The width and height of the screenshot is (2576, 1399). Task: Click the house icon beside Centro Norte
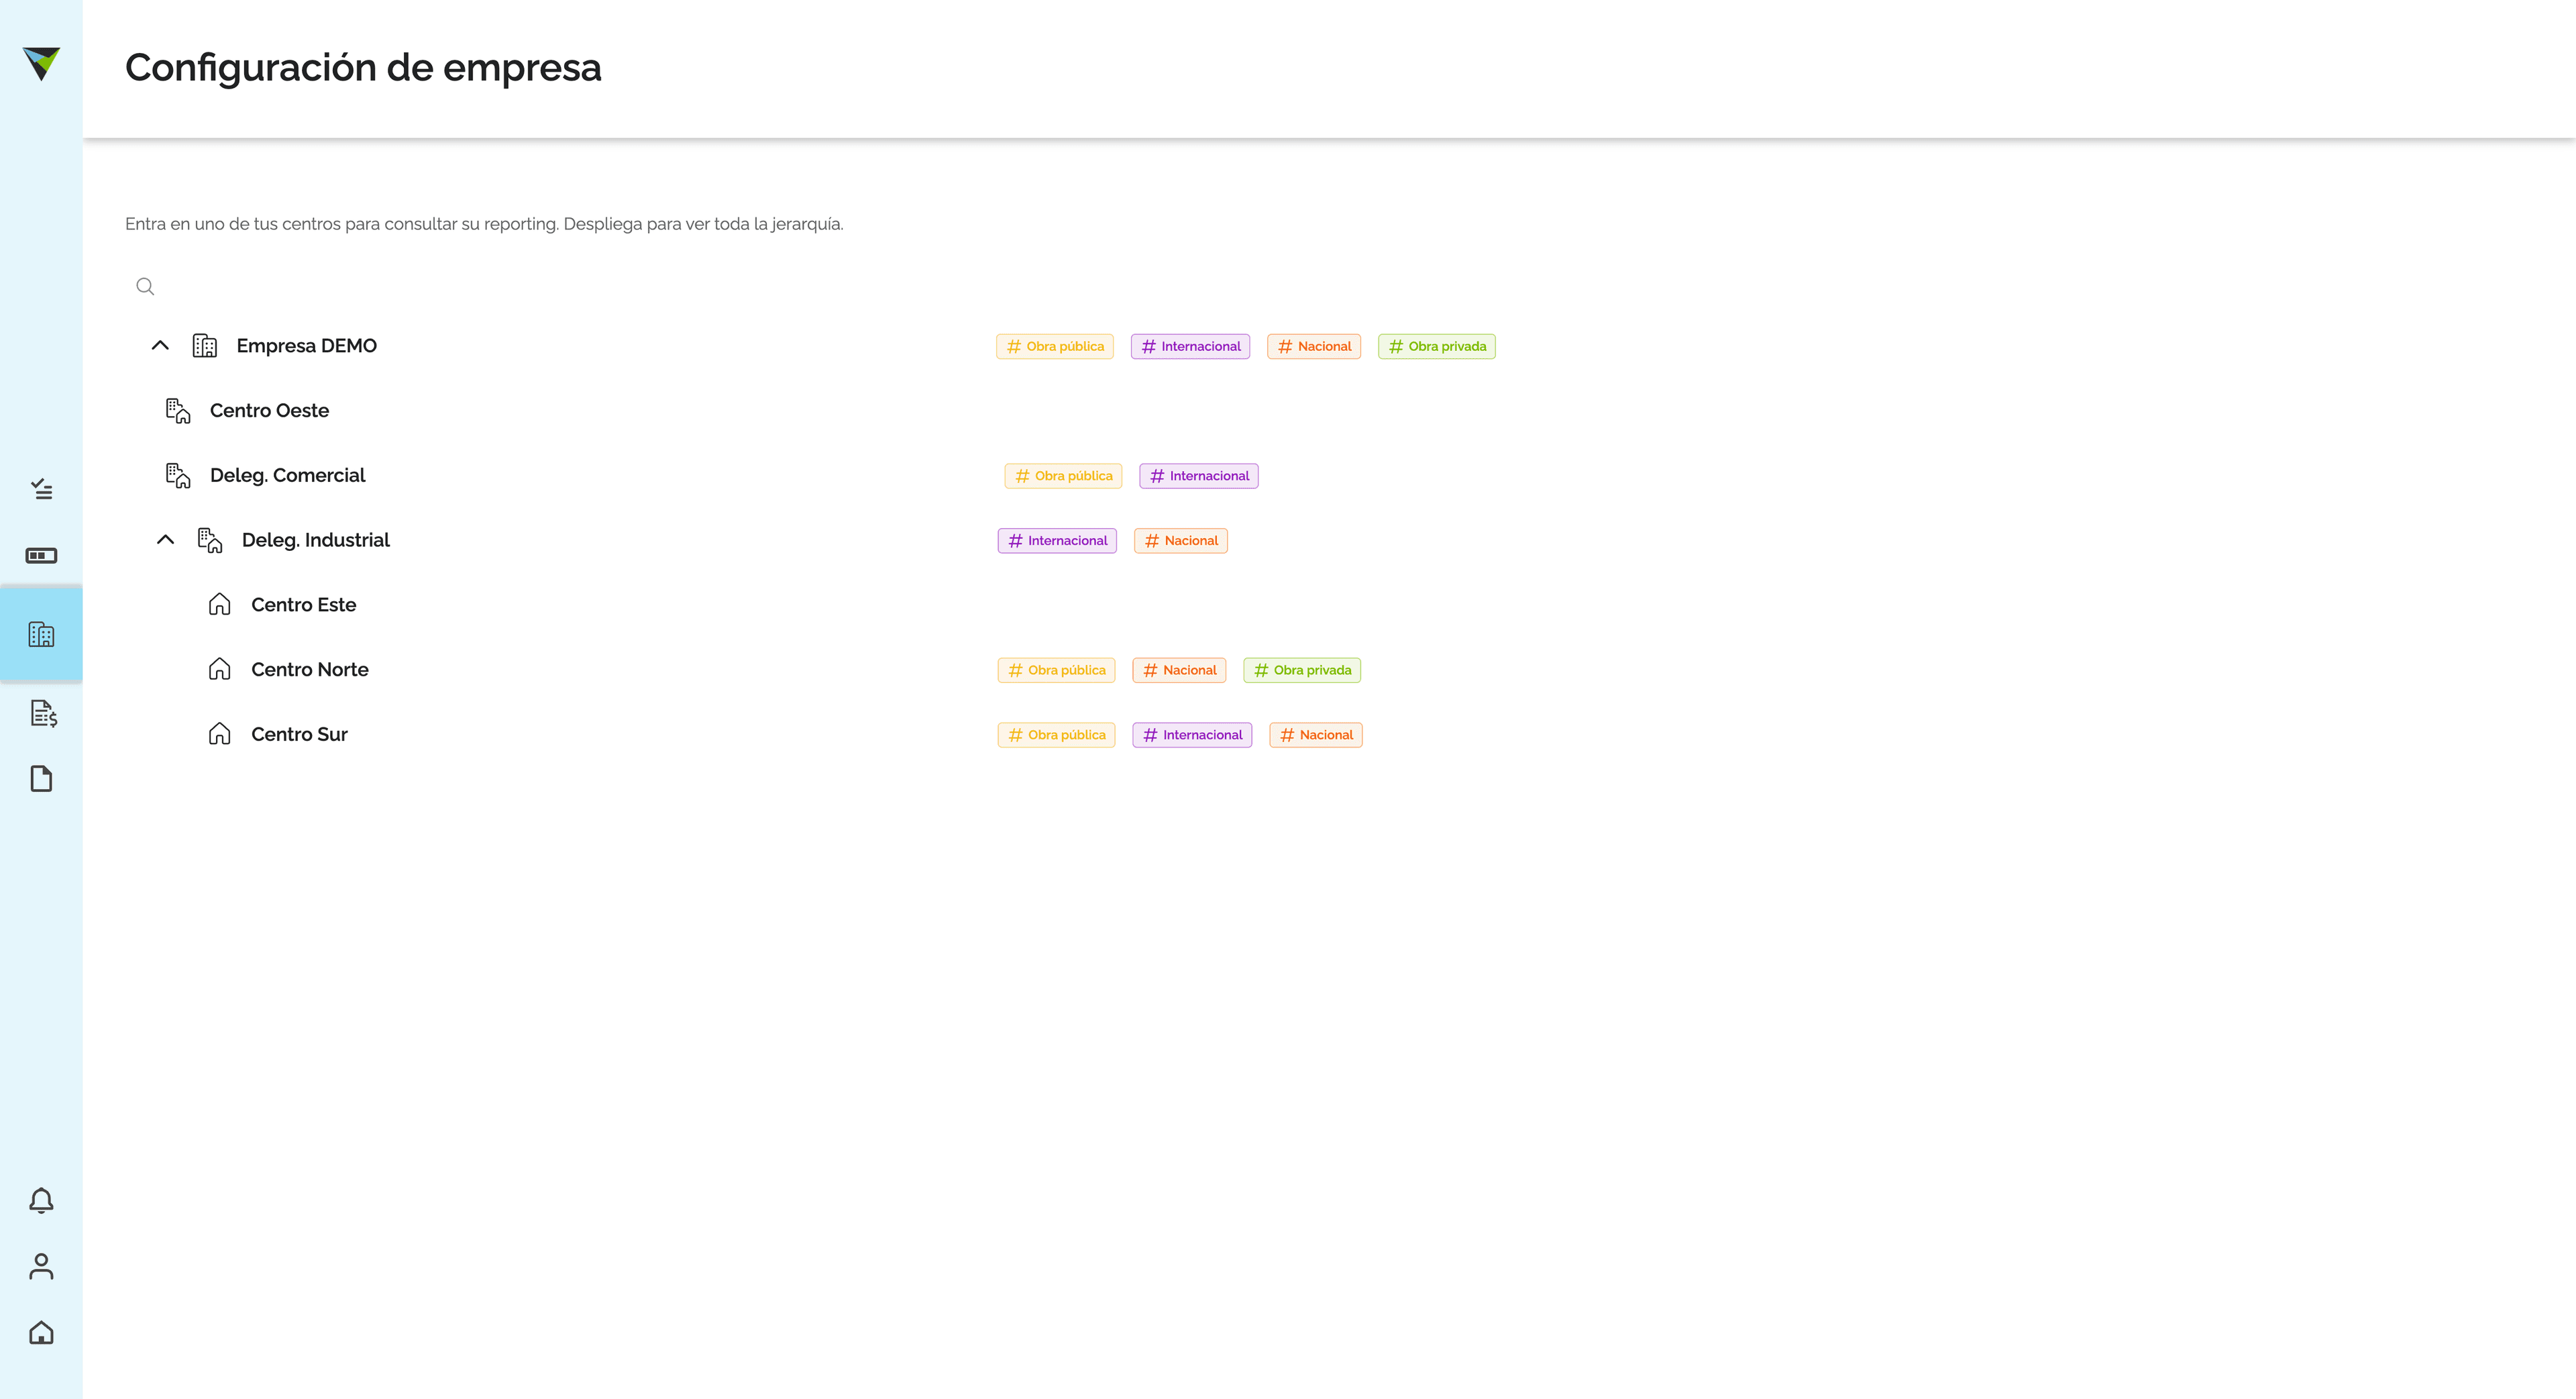pyautogui.click(x=219, y=670)
